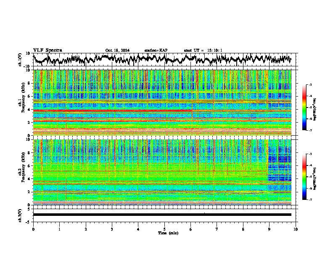Click the ch.1 spectrogram panel
The height and width of the screenshot is (257, 333).
162,102
